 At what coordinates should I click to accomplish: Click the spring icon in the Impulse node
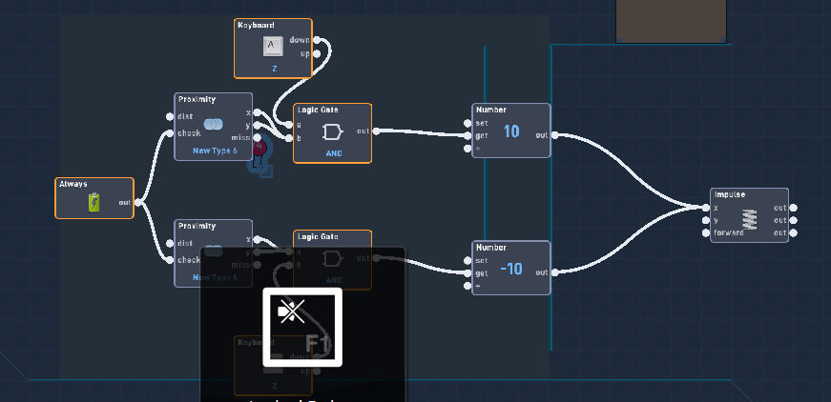click(x=749, y=220)
